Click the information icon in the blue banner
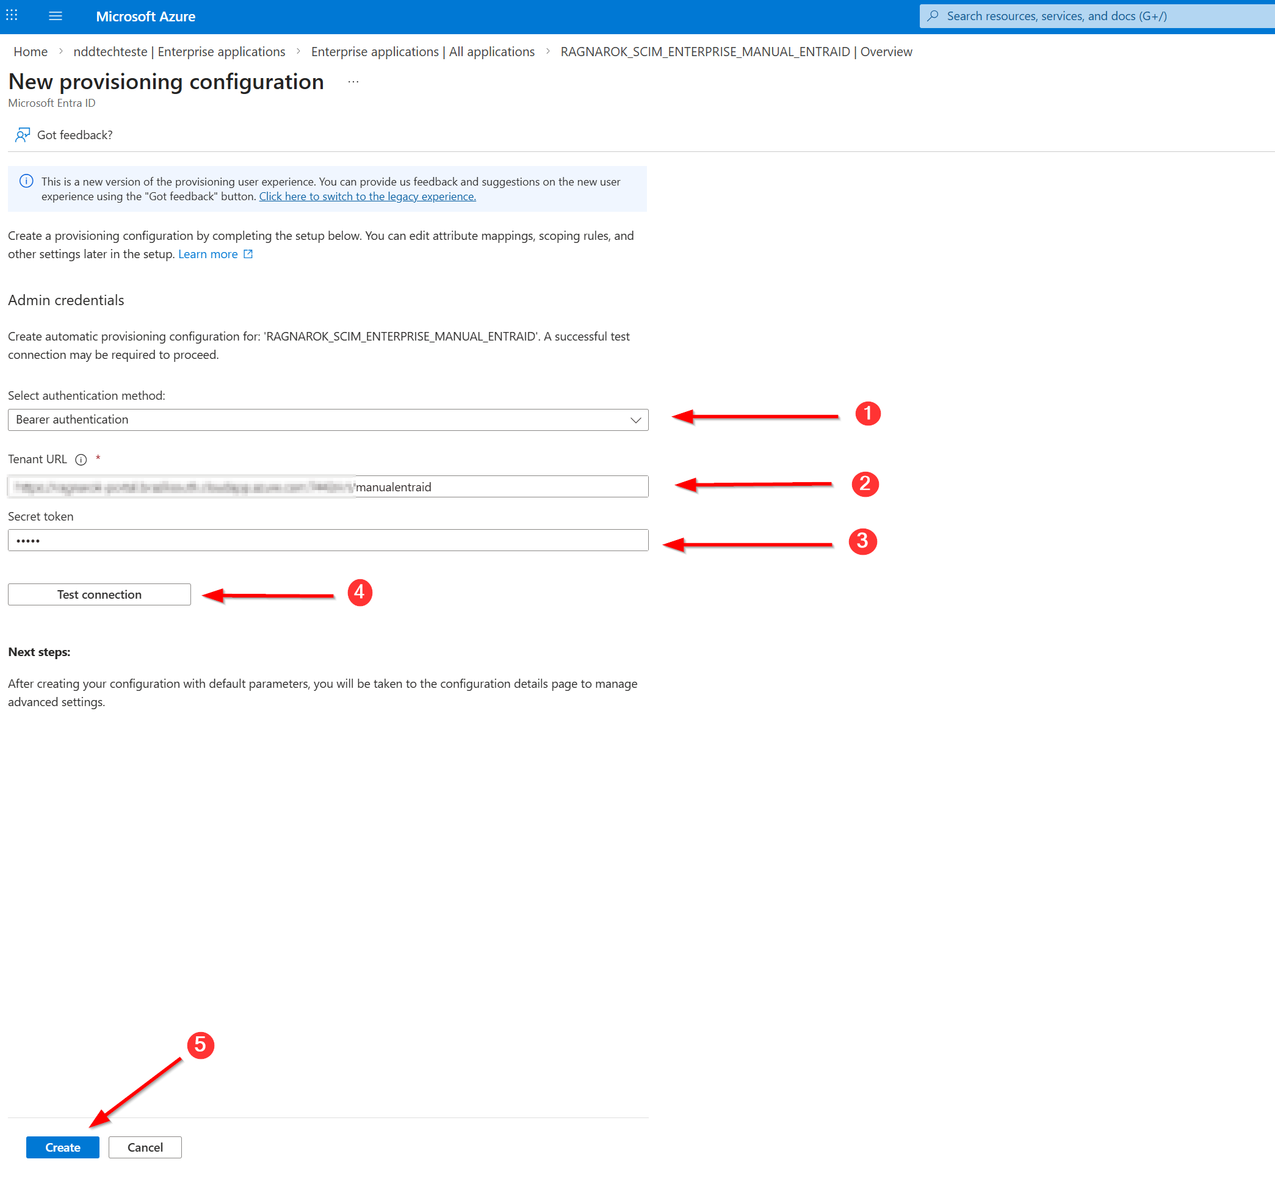Viewport: 1275px width, 1184px height. pos(26,181)
